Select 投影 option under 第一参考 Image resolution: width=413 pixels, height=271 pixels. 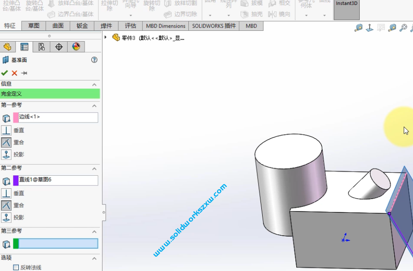click(x=6, y=154)
